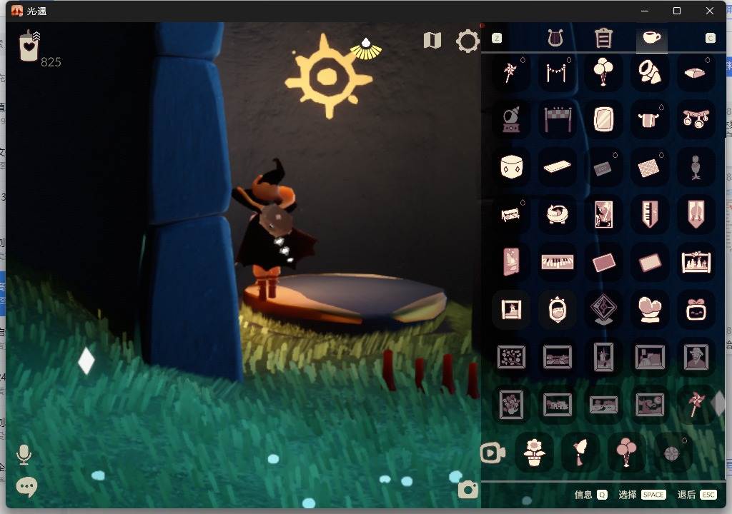Select the flat white board item
The width and height of the screenshot is (732, 514).
pos(557,166)
